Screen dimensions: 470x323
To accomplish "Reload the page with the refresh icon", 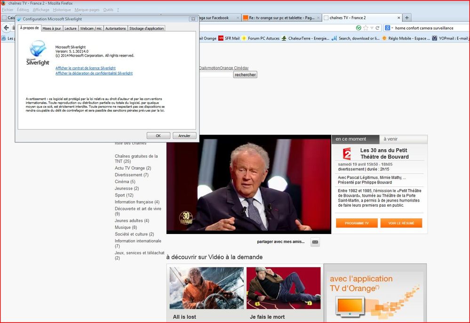I will coord(377,28).
